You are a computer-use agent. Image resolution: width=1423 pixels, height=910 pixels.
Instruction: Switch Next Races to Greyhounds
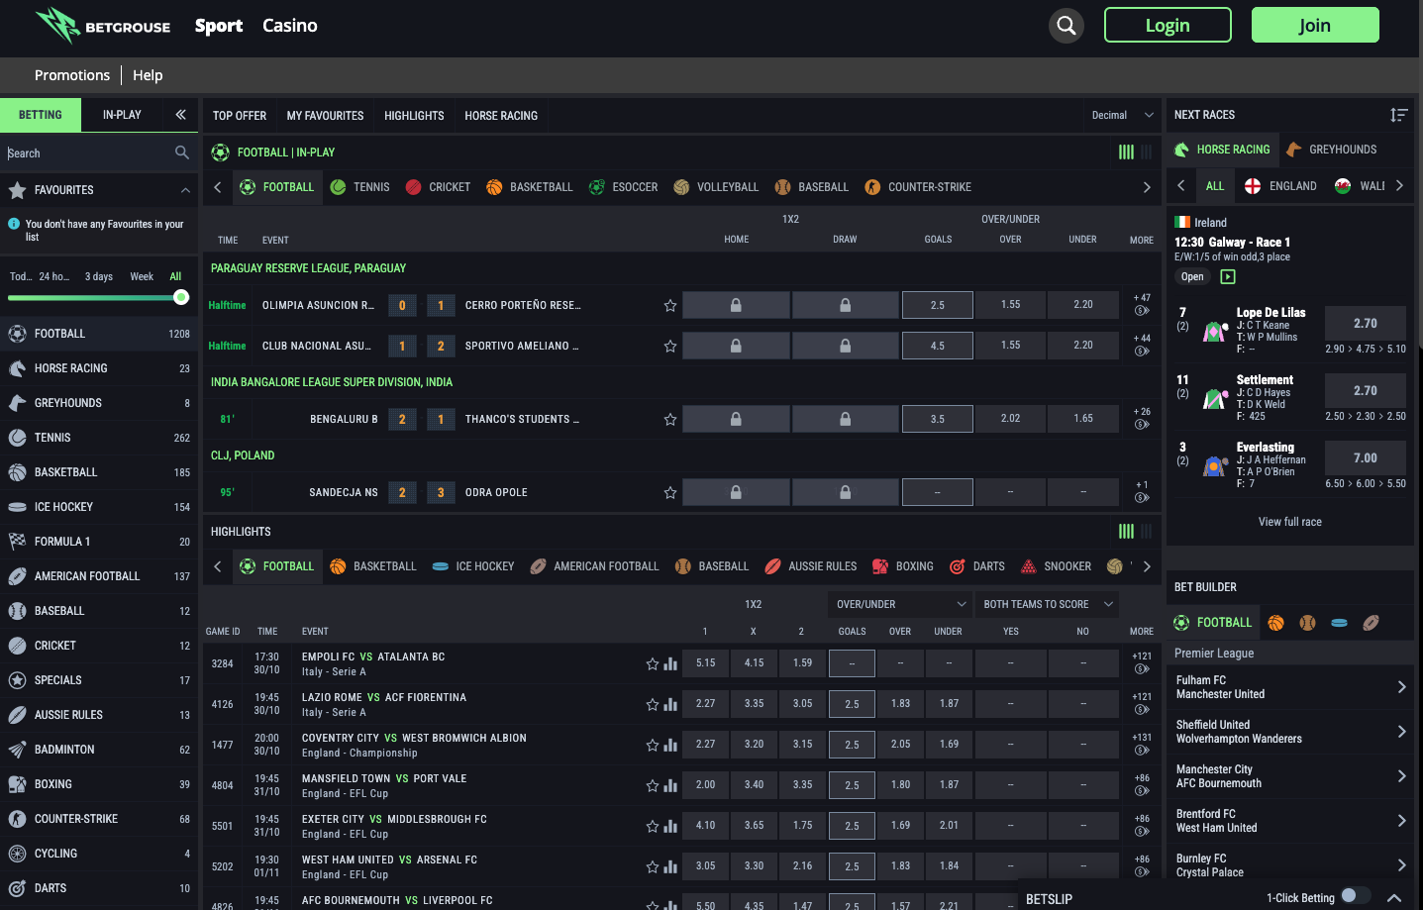pyautogui.click(x=1331, y=150)
